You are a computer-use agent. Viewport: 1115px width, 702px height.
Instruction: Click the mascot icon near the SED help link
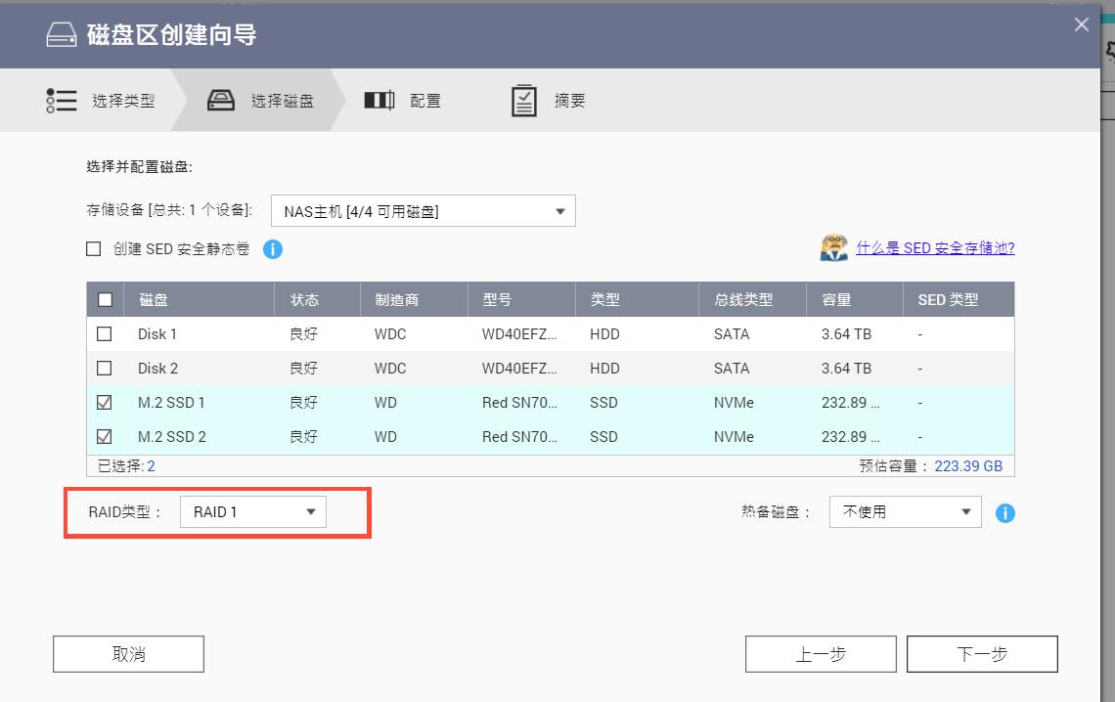pyautogui.click(x=833, y=247)
